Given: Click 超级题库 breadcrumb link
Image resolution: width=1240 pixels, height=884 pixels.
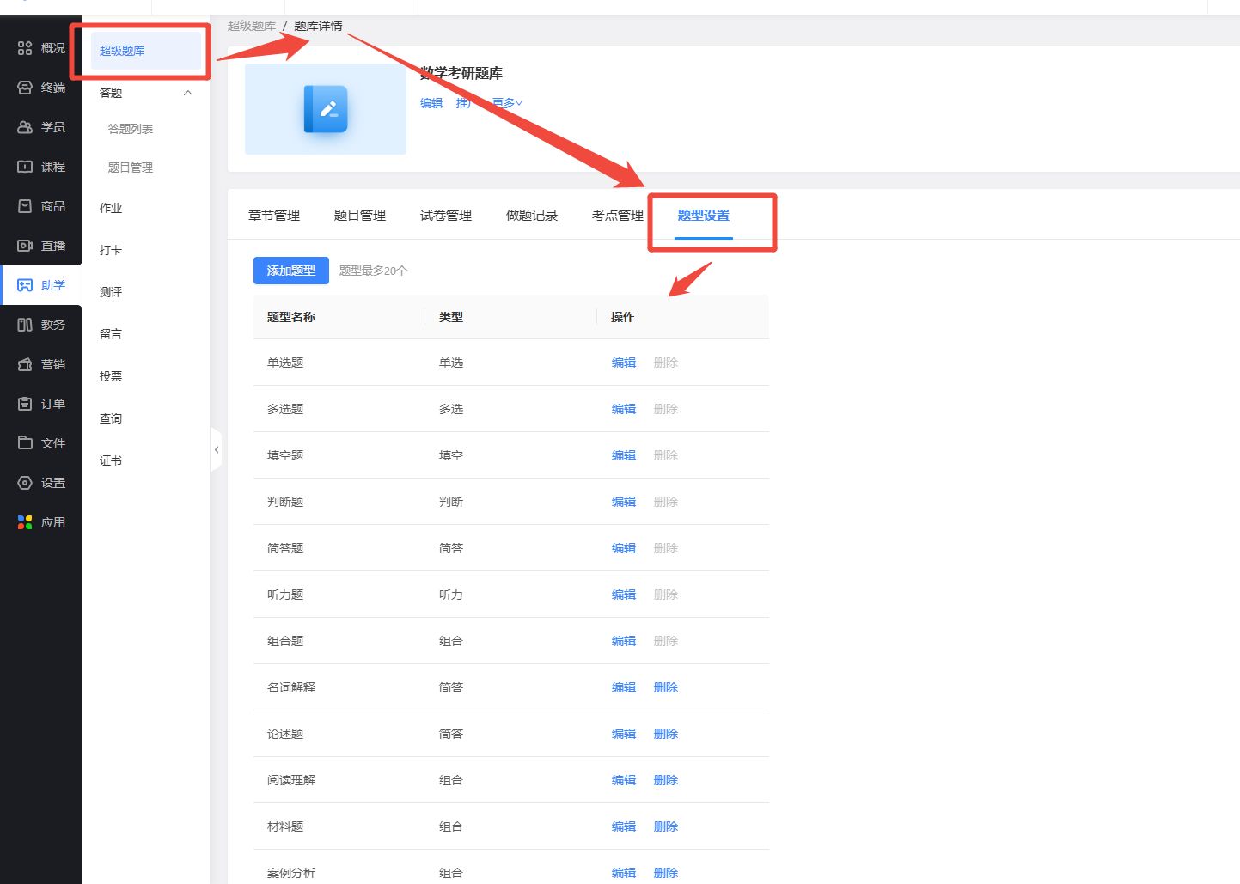Looking at the screenshot, I should [x=251, y=26].
